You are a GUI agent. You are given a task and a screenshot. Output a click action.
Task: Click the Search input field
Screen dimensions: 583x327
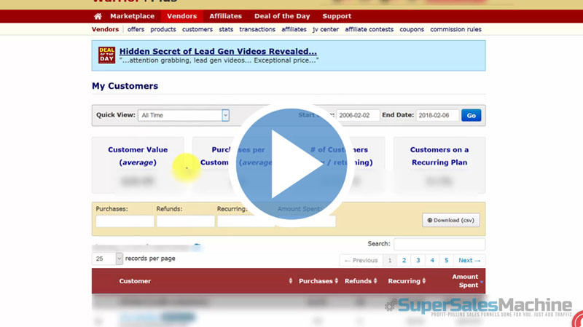(x=439, y=244)
